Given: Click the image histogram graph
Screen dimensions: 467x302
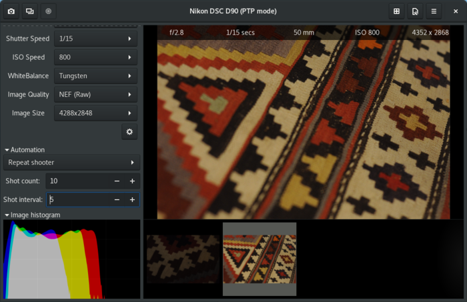Looking at the screenshot, I should point(71,259).
